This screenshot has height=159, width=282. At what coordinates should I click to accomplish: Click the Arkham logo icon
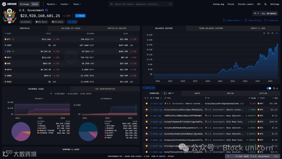[4, 4]
